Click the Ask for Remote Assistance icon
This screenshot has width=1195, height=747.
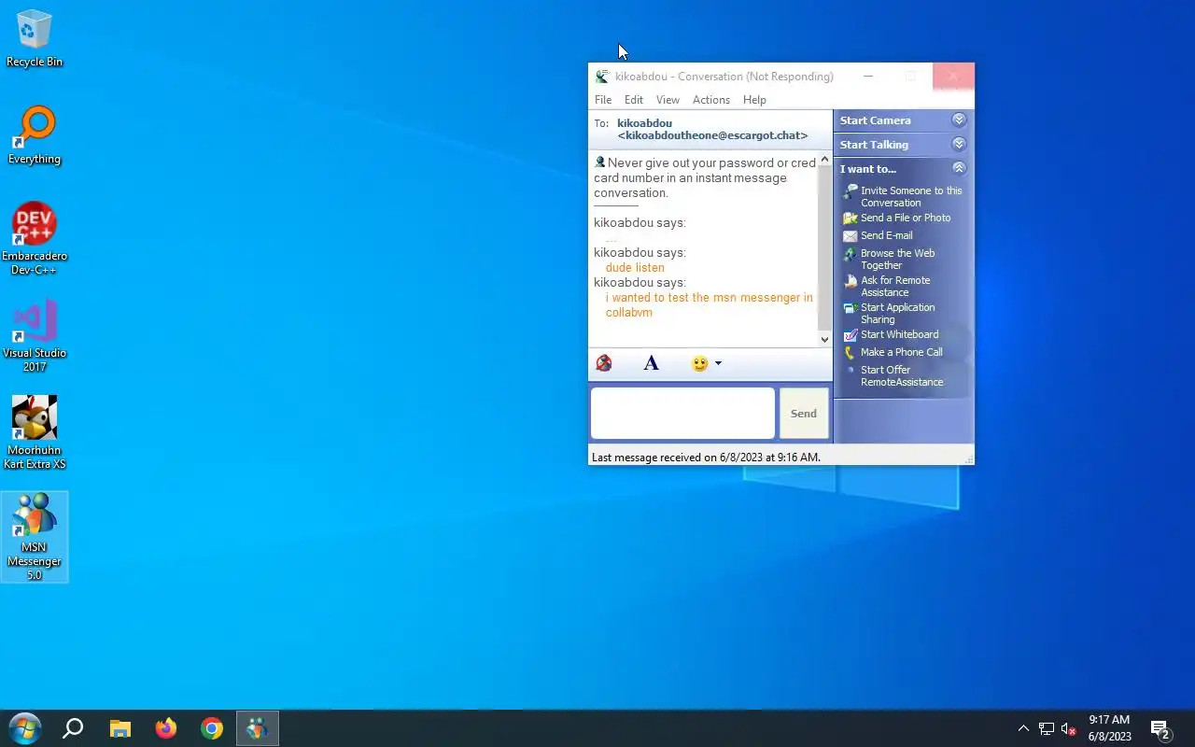tap(850, 281)
